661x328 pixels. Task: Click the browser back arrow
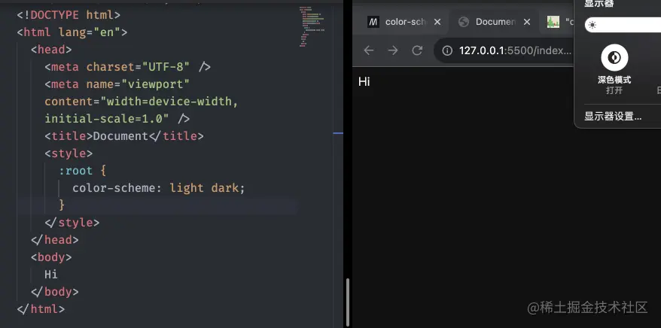coord(369,50)
